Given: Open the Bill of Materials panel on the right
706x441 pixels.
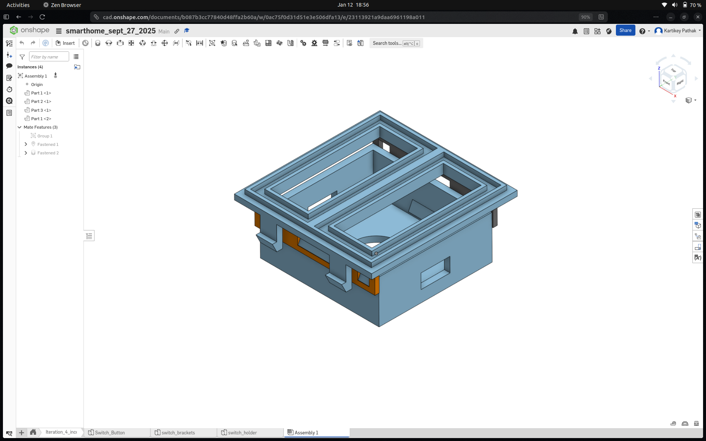Looking at the screenshot, I should [x=698, y=214].
